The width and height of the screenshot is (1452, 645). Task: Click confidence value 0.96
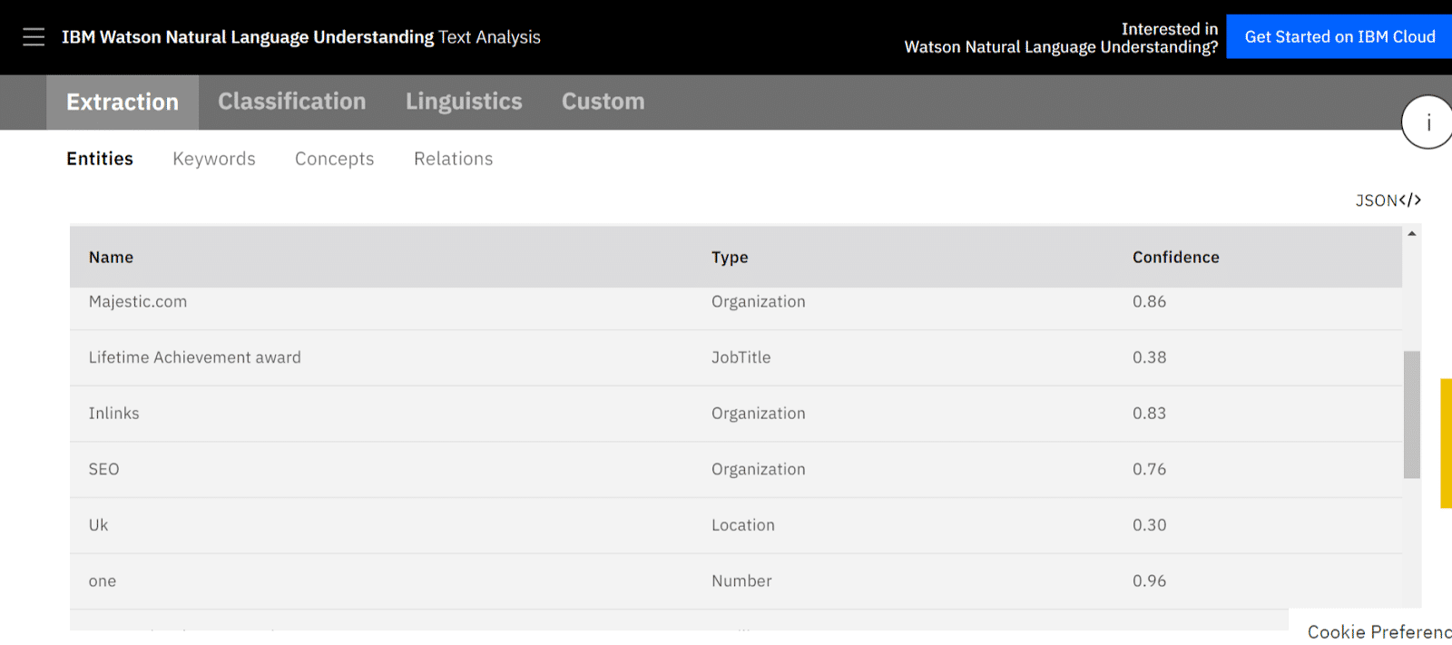[x=1150, y=581]
